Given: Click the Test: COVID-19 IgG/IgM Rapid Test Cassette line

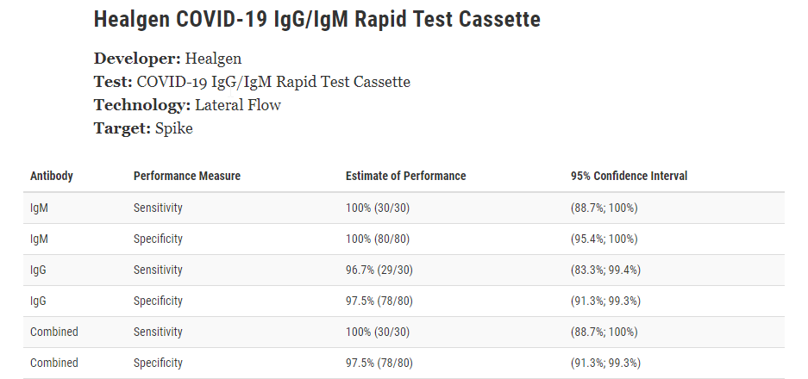Looking at the screenshot, I should tap(252, 82).
